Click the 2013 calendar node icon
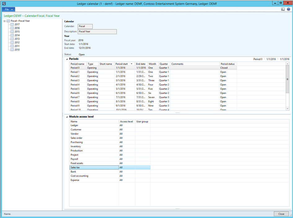Image resolution: width=293 pixels, height=218 pixels. coord(12,39)
